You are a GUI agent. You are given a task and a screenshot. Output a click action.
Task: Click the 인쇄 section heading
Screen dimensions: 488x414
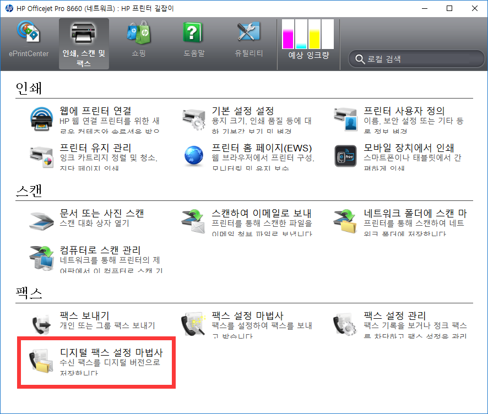click(x=29, y=88)
